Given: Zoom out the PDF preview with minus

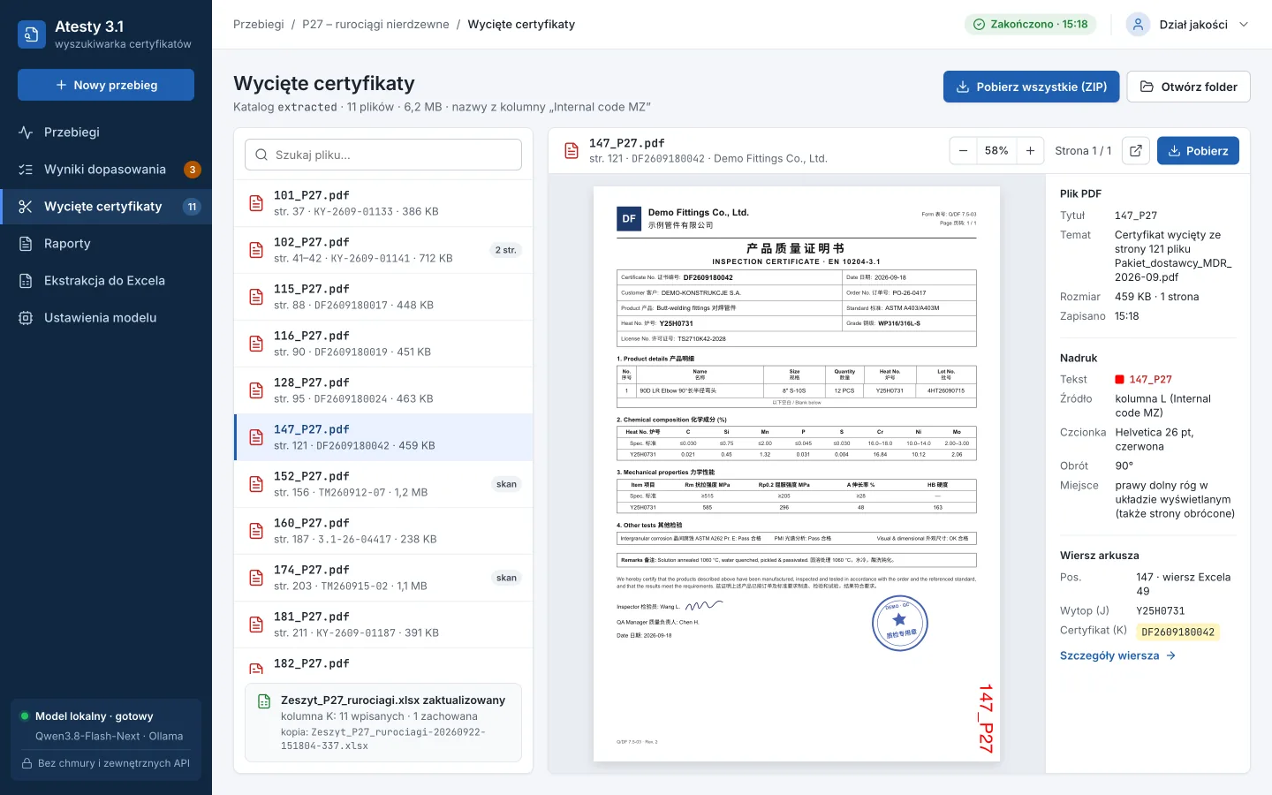Looking at the screenshot, I should (x=963, y=151).
